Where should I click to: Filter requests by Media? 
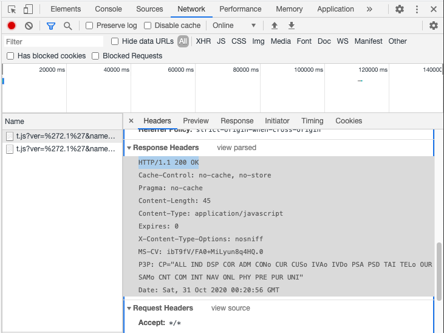(x=281, y=41)
